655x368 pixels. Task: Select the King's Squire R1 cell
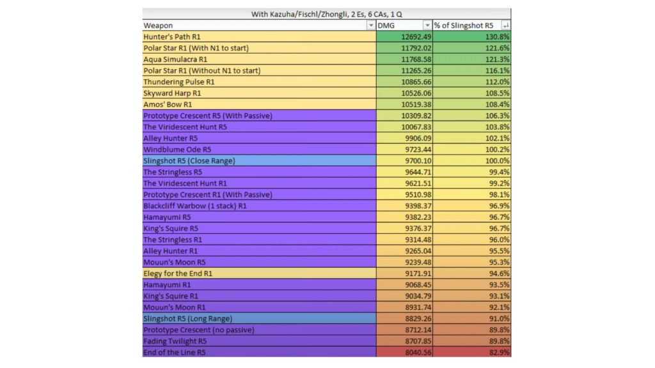click(x=259, y=296)
